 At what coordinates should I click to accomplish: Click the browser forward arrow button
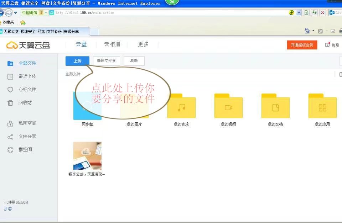click(9, 13)
